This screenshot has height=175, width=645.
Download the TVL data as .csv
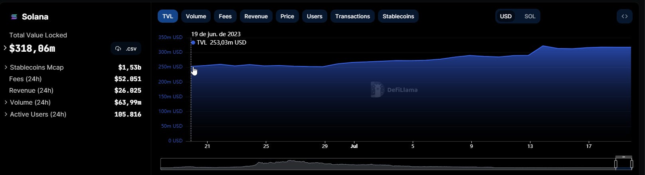[x=126, y=49]
